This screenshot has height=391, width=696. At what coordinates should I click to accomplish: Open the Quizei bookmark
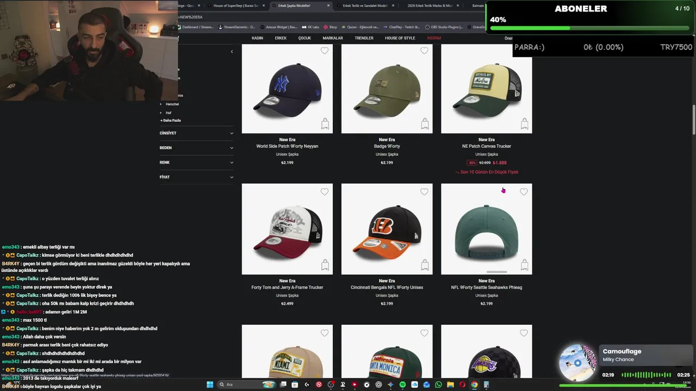click(x=361, y=27)
